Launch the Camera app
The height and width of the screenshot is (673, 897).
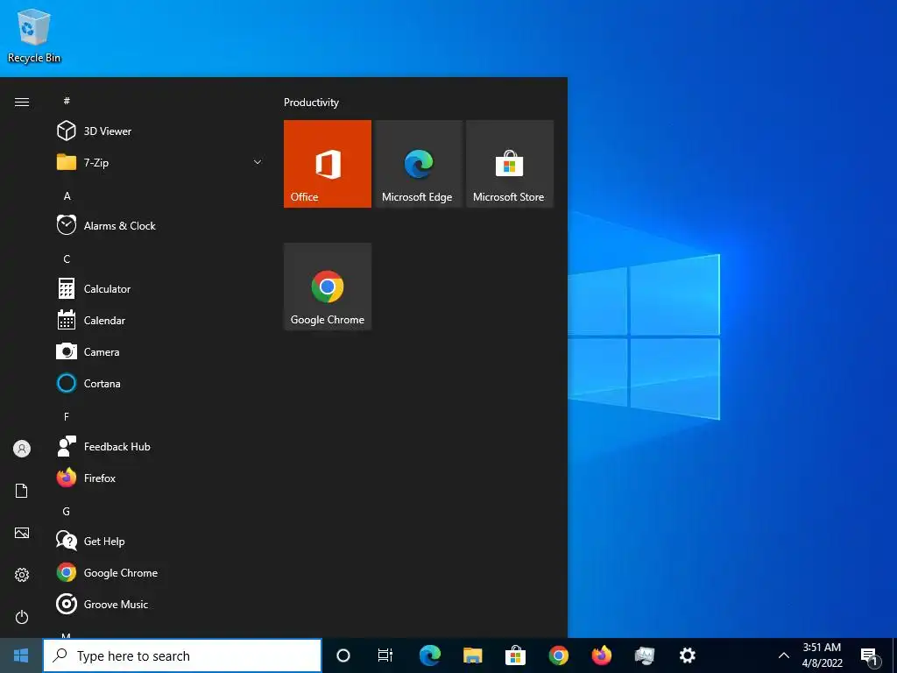pos(160,351)
